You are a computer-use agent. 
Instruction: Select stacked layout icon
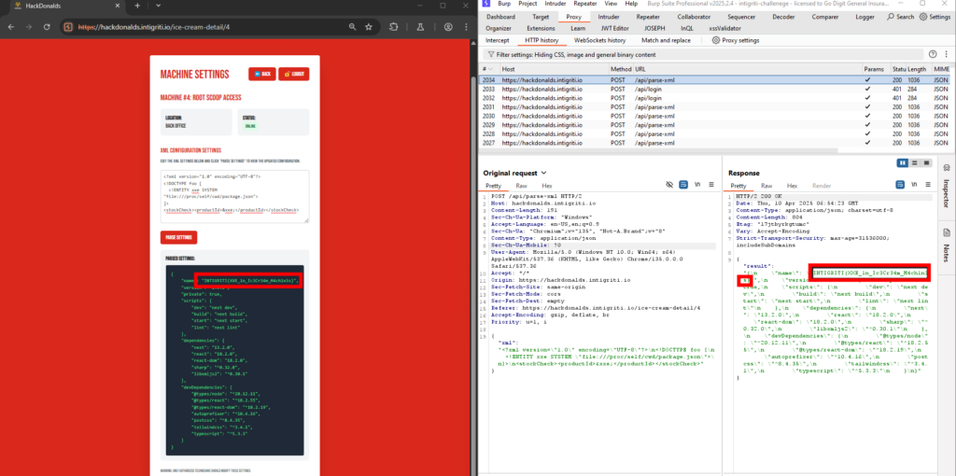coord(915,162)
